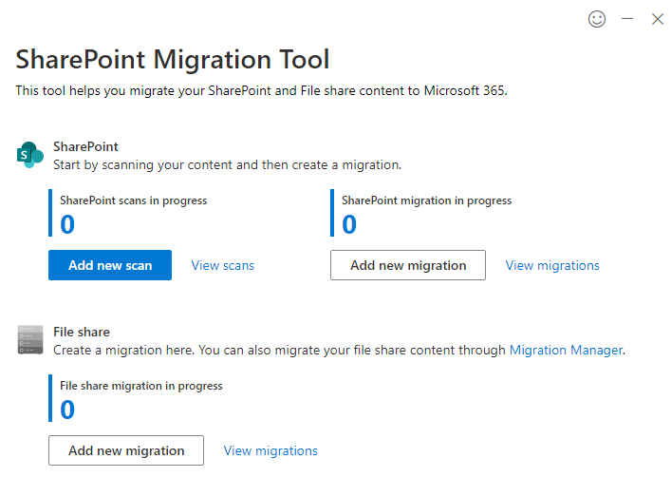Add new migration under File share section
Screen dimensions: 671x477
click(x=126, y=450)
